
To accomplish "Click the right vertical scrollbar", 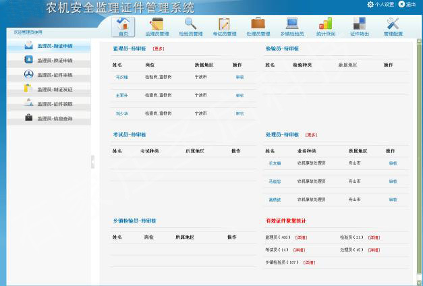I will pos(419,159).
